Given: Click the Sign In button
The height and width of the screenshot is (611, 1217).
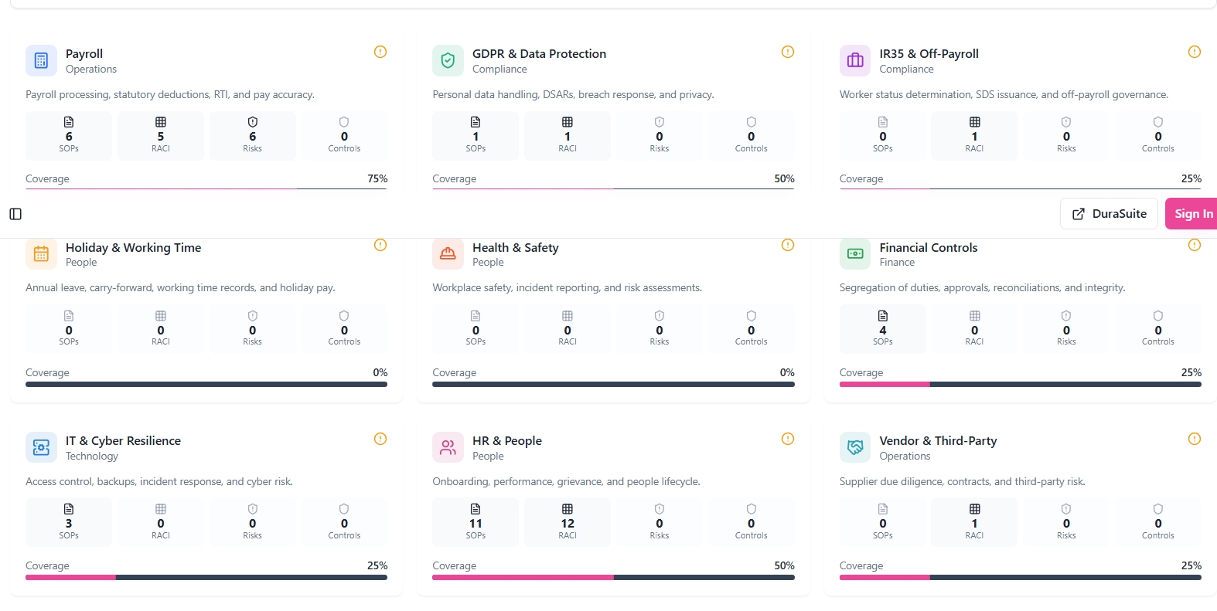Looking at the screenshot, I should click(1191, 214).
